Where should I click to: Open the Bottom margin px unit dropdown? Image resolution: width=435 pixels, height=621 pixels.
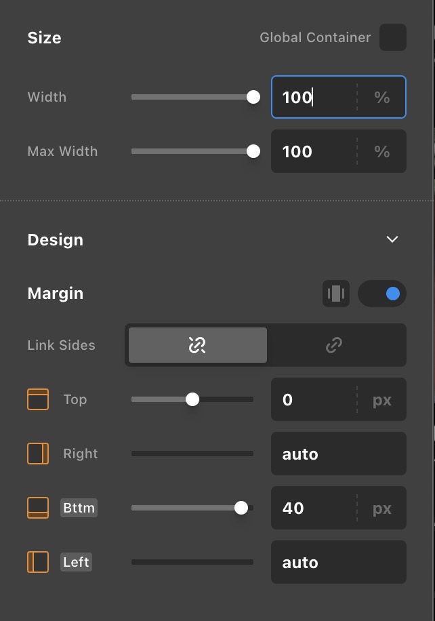pos(382,508)
